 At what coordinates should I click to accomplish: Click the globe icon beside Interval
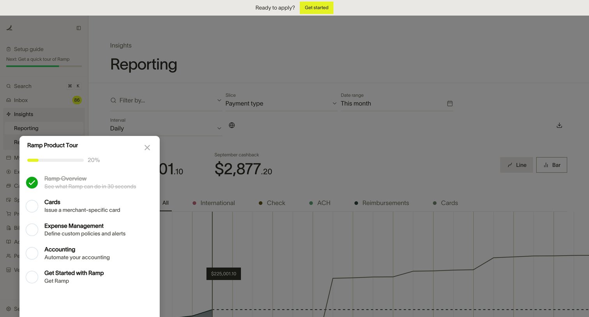tap(232, 125)
